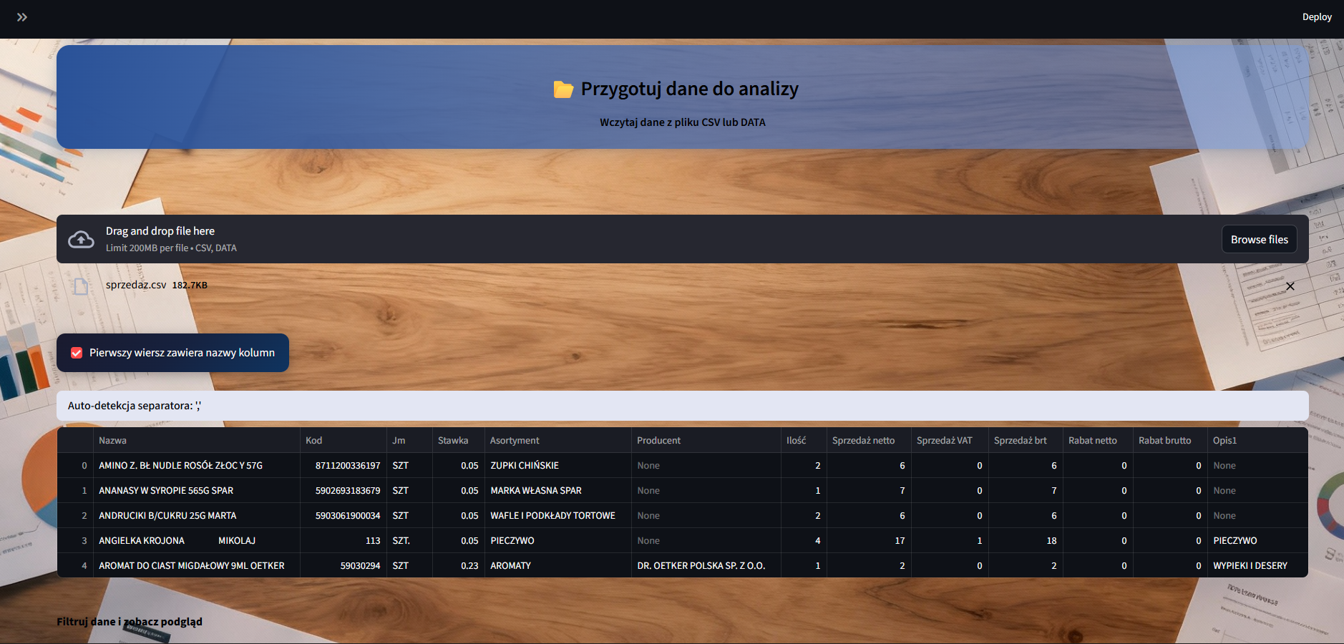The height and width of the screenshot is (644, 1344).
Task: Click the folder icon in the title
Action: 563,89
